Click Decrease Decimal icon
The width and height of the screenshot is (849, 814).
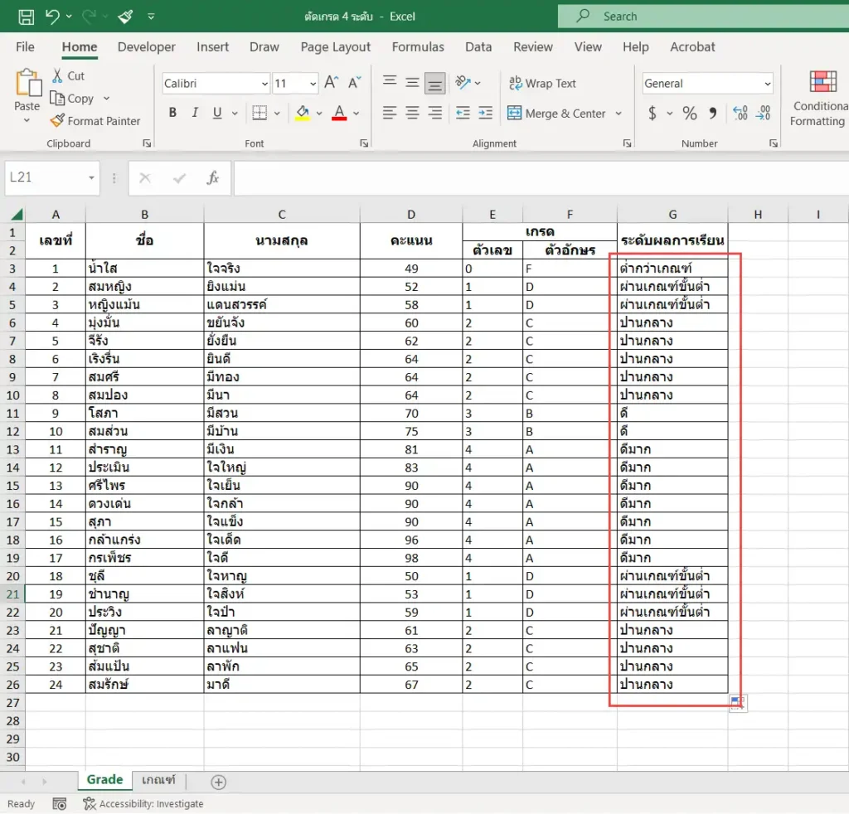[x=763, y=113]
